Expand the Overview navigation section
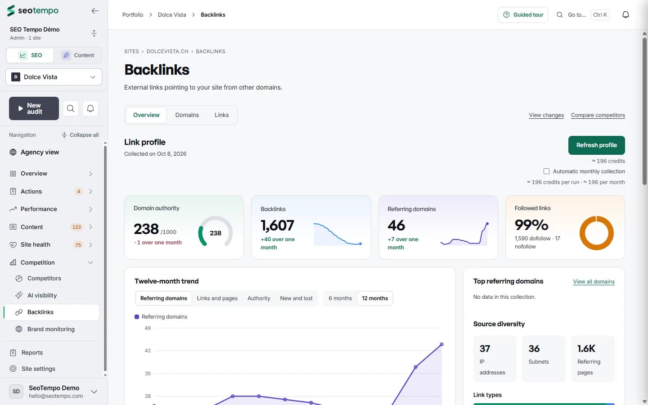 click(x=90, y=174)
